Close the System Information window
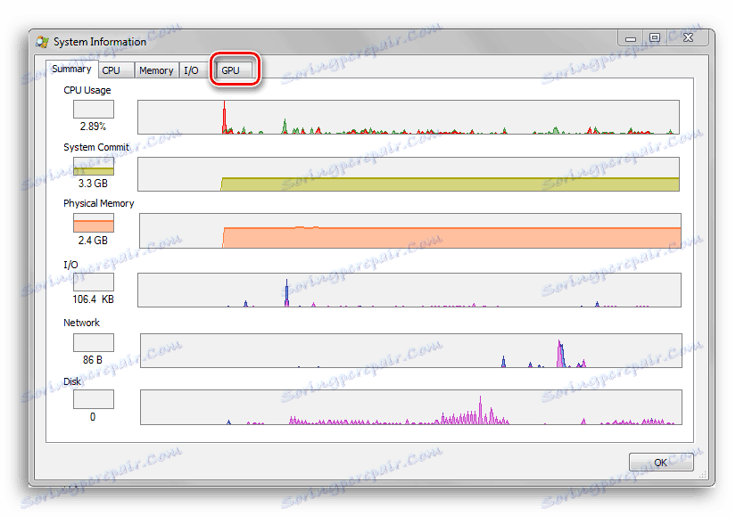 688,38
